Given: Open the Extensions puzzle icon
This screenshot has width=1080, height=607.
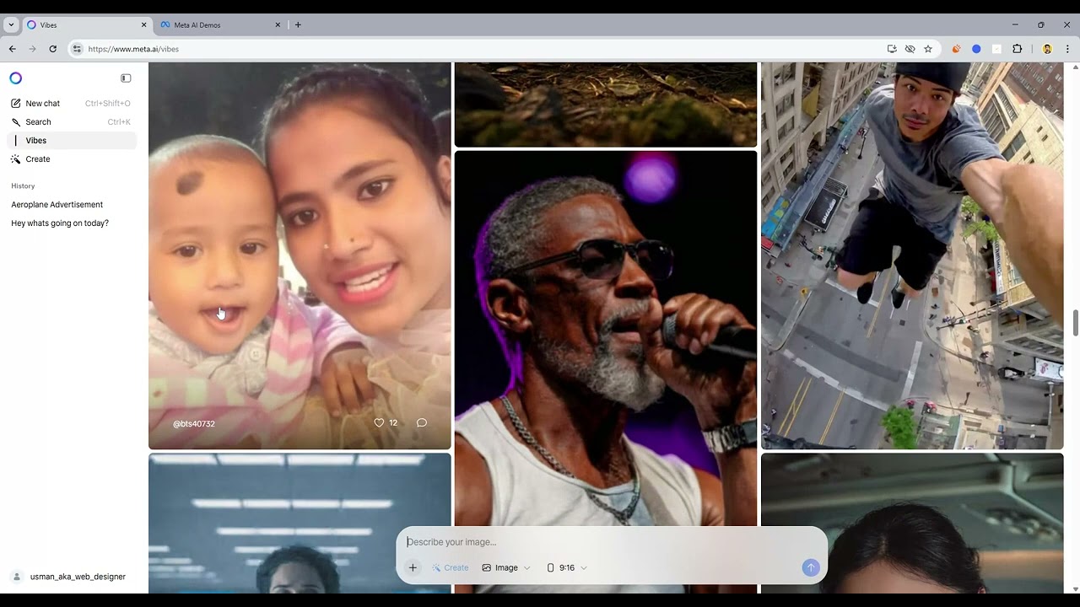Looking at the screenshot, I should point(1017,49).
